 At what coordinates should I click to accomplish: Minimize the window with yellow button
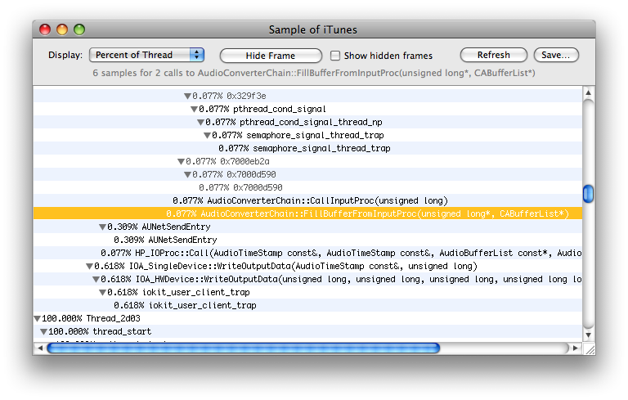(62, 29)
